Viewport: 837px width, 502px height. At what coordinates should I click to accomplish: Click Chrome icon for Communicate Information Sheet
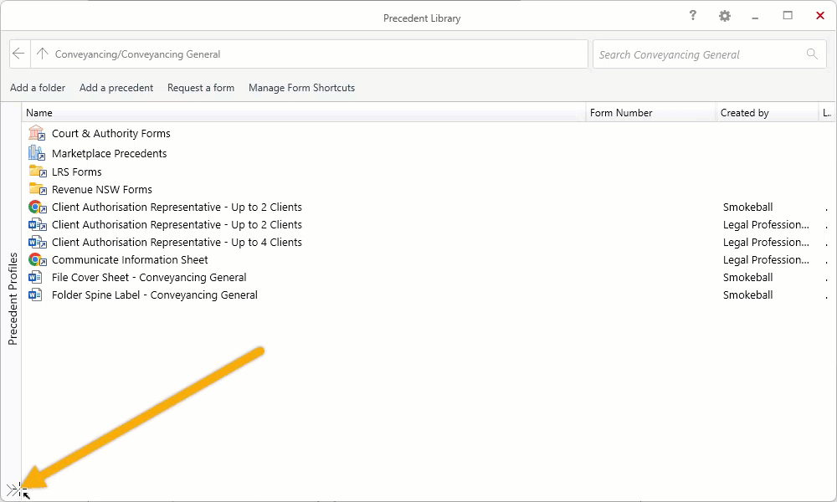pos(37,260)
